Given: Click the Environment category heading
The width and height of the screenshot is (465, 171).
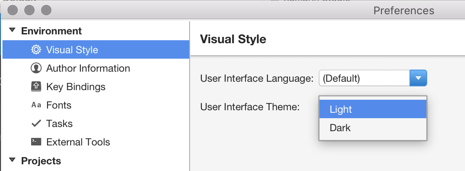Looking at the screenshot, I should click(x=51, y=31).
